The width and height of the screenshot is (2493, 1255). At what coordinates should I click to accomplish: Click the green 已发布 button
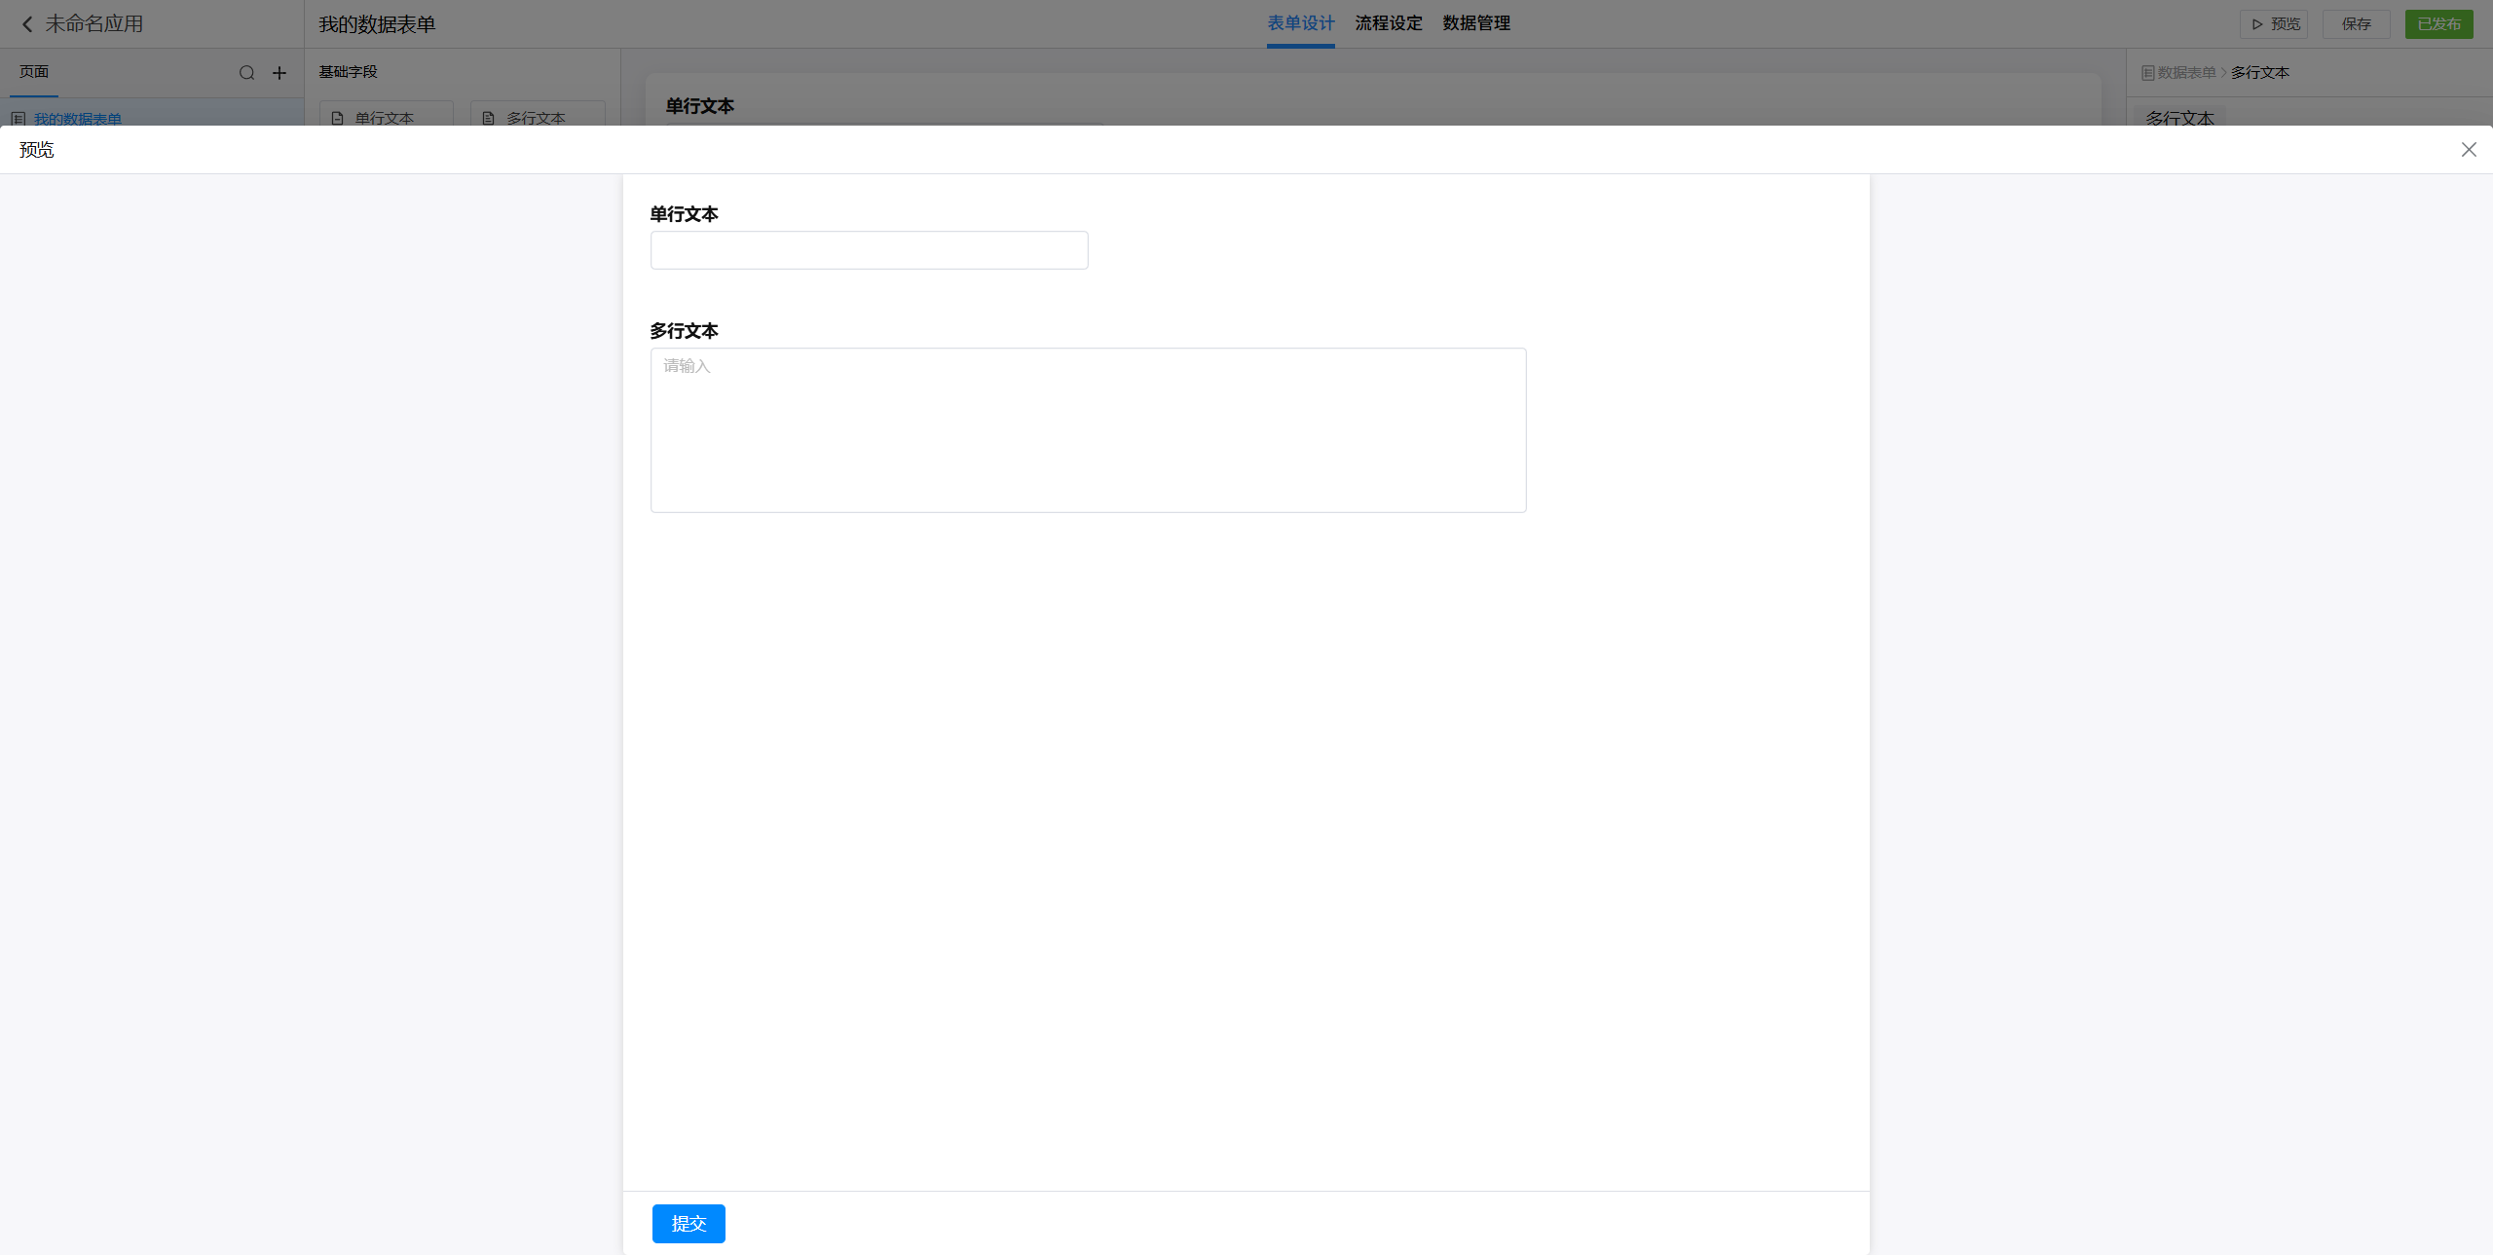click(2437, 24)
